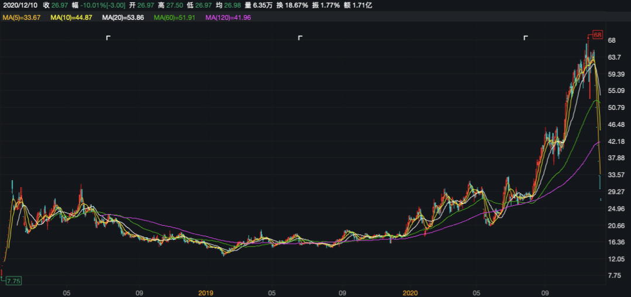Select the 2019 label on time axis

(206, 291)
